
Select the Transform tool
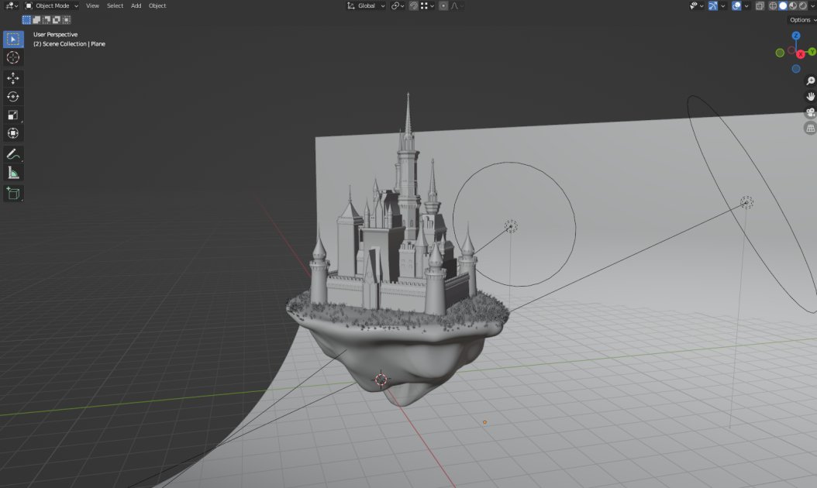pyautogui.click(x=13, y=133)
